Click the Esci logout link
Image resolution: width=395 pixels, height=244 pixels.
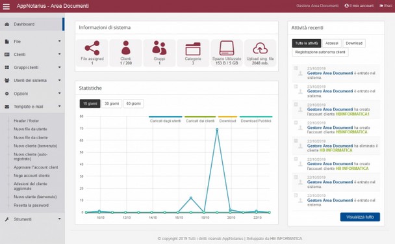click(x=386, y=6)
